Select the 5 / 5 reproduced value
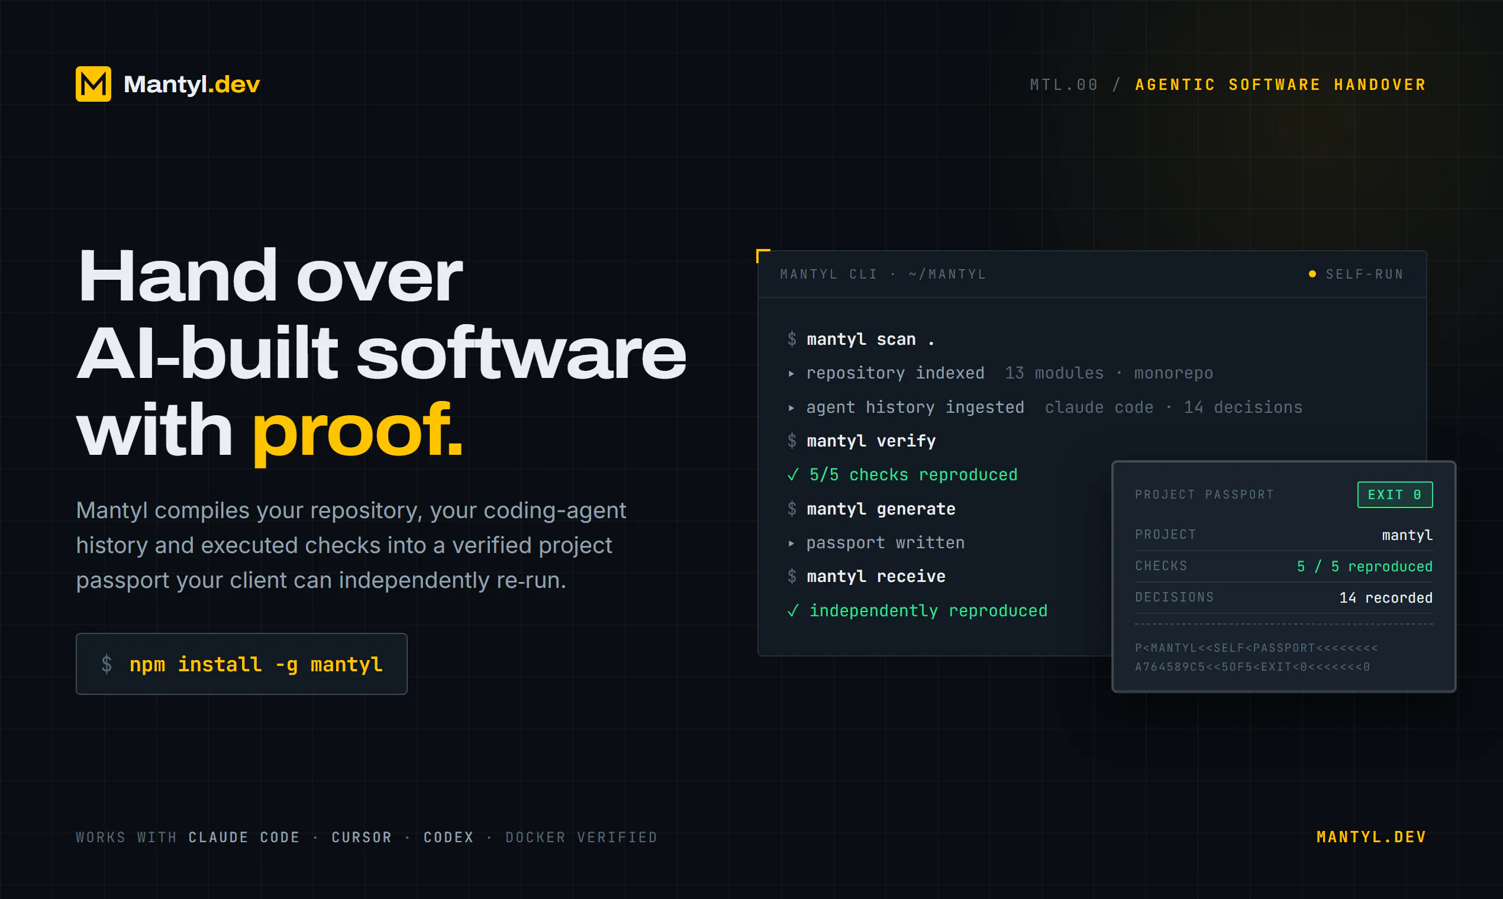Image resolution: width=1503 pixels, height=899 pixels. click(x=1364, y=567)
